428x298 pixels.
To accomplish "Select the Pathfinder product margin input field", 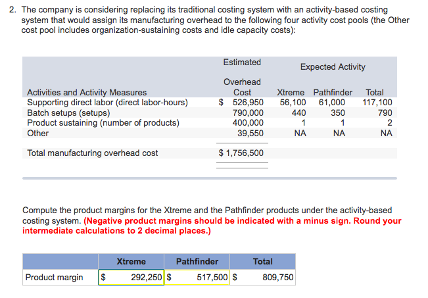I will click(197, 277).
